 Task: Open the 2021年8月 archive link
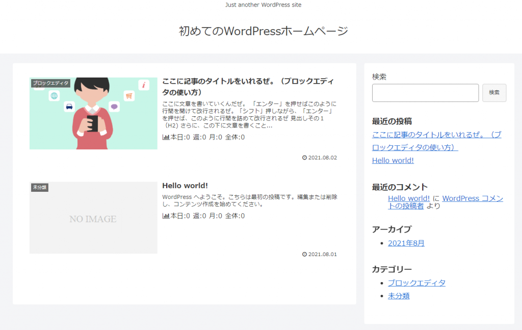pos(406,243)
